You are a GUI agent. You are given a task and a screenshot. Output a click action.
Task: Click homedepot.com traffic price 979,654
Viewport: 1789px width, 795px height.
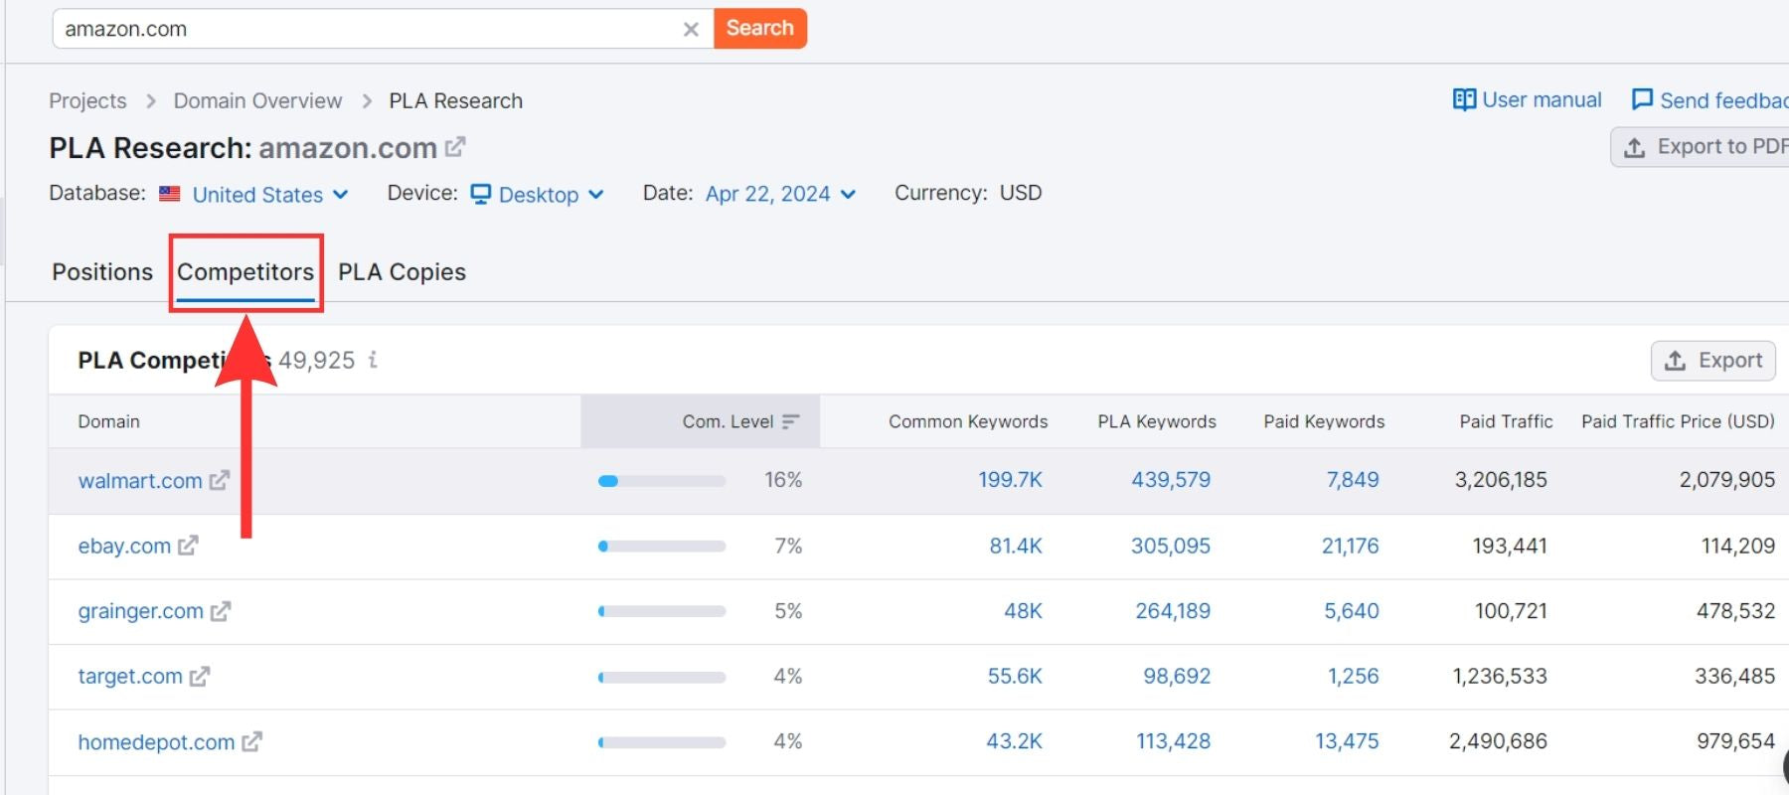(x=1735, y=741)
